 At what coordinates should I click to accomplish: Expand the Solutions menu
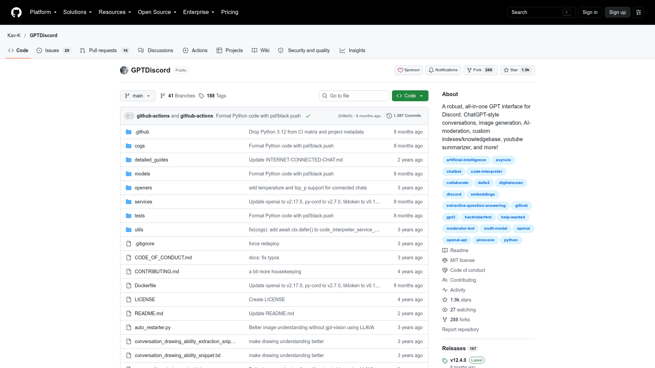(x=77, y=12)
